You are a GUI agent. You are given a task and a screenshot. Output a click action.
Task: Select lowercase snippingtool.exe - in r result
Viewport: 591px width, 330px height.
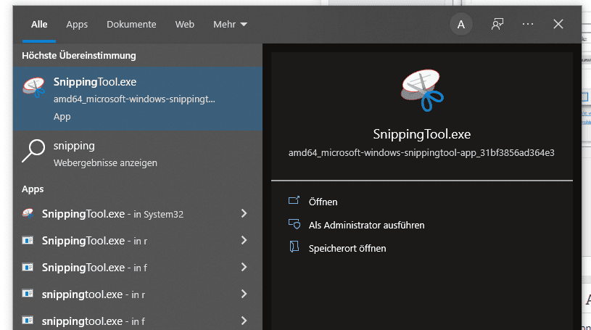(x=138, y=294)
